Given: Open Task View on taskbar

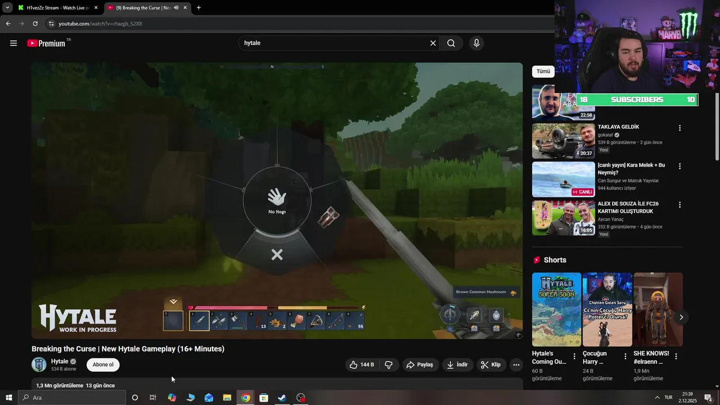Looking at the screenshot, I should pos(153,398).
